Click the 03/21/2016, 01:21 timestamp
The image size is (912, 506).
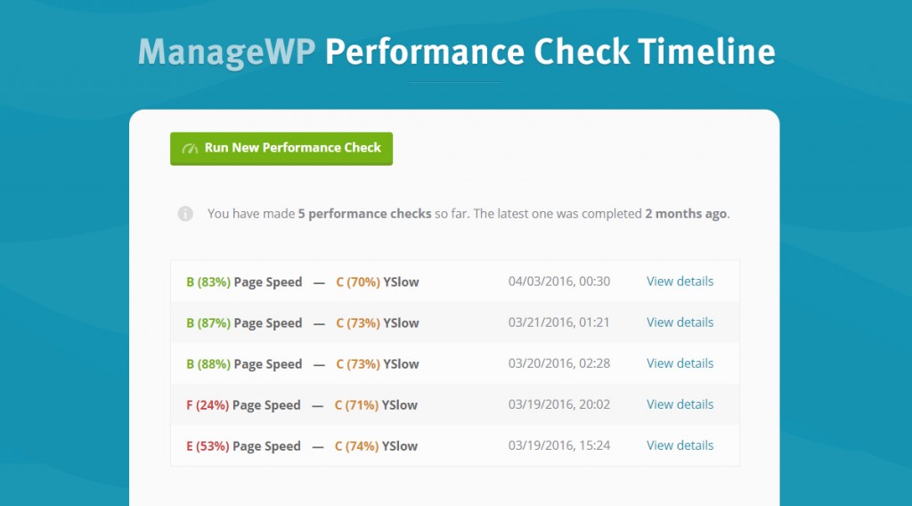(559, 322)
